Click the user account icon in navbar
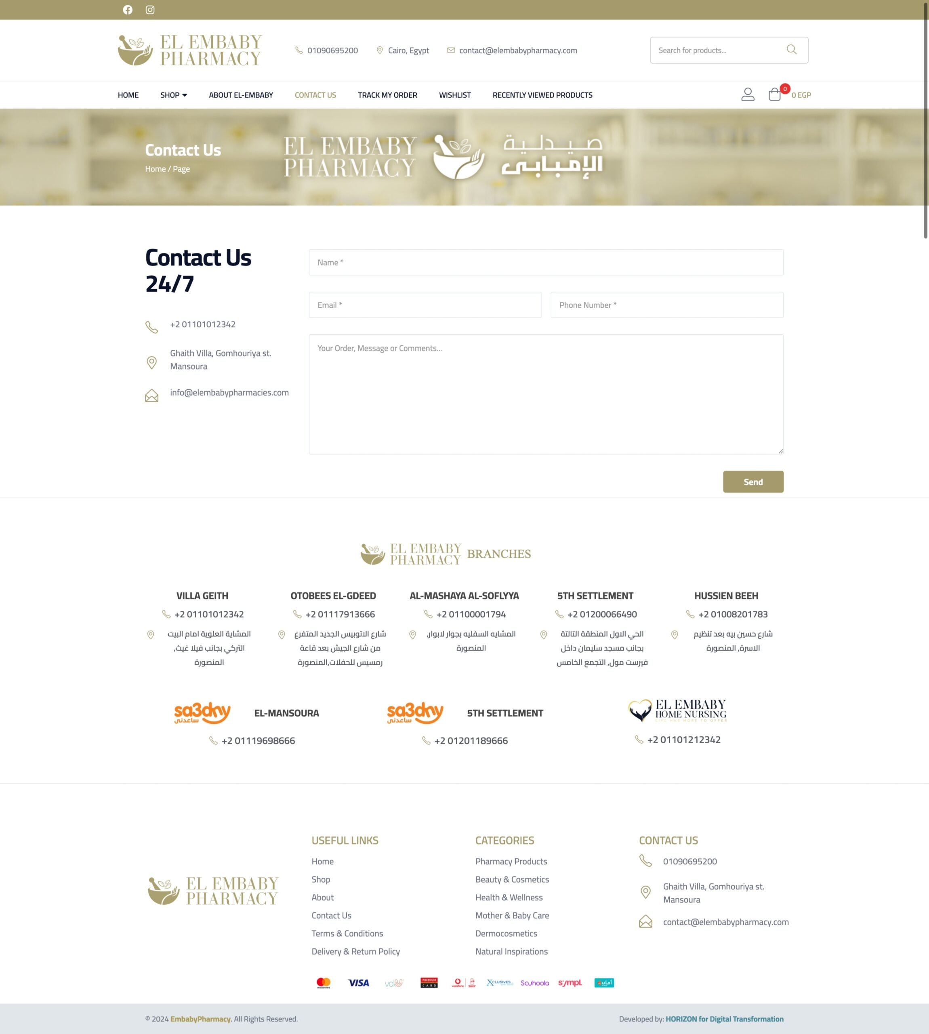Screen dimensions: 929x1034 [747, 94]
